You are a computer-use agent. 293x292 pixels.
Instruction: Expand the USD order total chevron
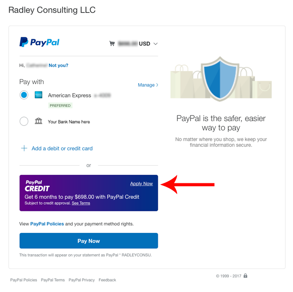coord(155,44)
